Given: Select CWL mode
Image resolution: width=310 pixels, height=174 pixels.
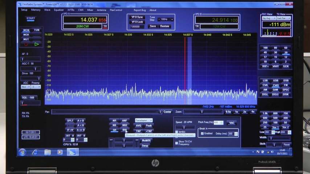Looking at the screenshot, I should tap(265, 85).
